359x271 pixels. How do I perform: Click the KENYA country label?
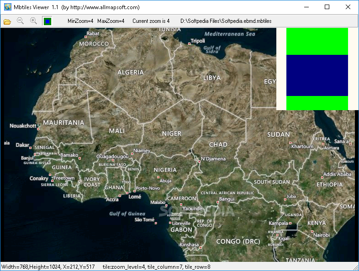[x=317, y=223]
